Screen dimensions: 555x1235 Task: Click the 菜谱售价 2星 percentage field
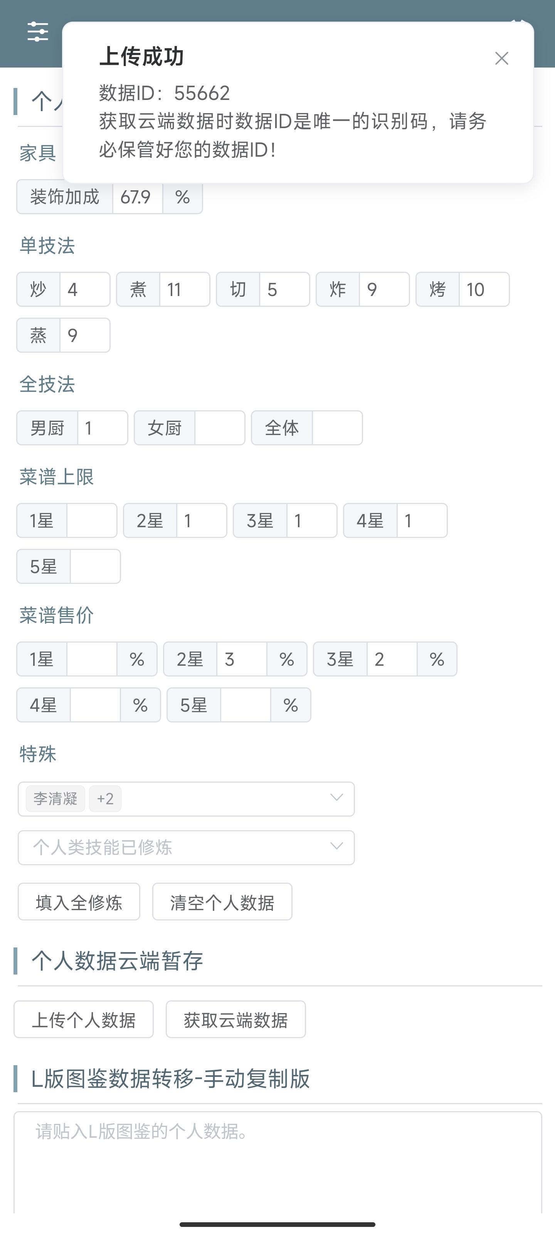point(241,659)
